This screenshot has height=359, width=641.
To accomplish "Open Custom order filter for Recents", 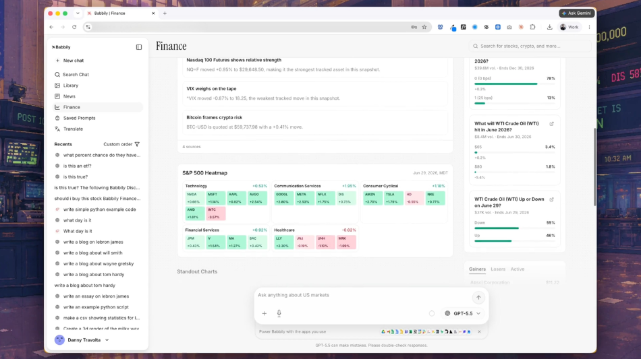I will pyautogui.click(x=121, y=144).
